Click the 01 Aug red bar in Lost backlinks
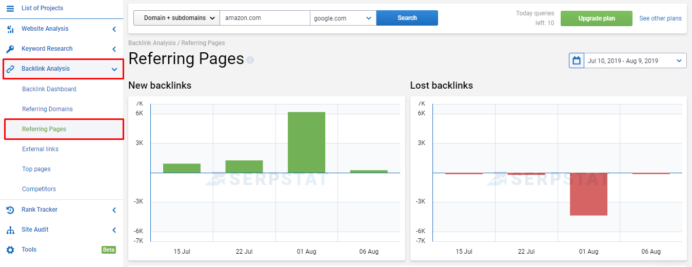The width and height of the screenshot is (692, 267). click(x=588, y=194)
